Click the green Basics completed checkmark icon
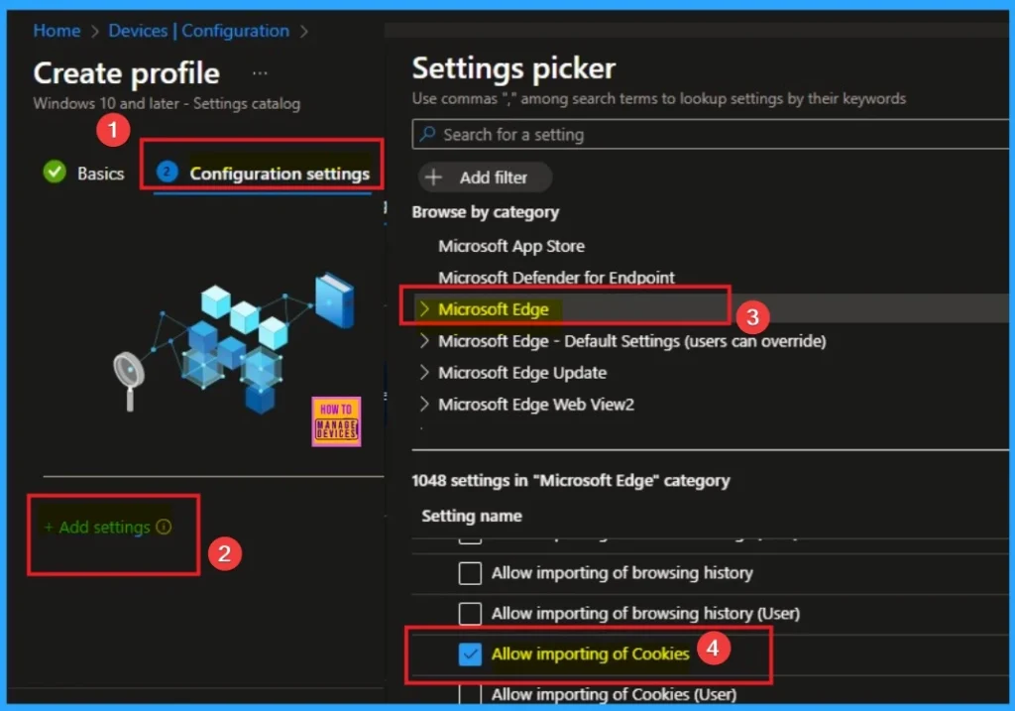Screen dimensions: 1015x711 point(55,173)
